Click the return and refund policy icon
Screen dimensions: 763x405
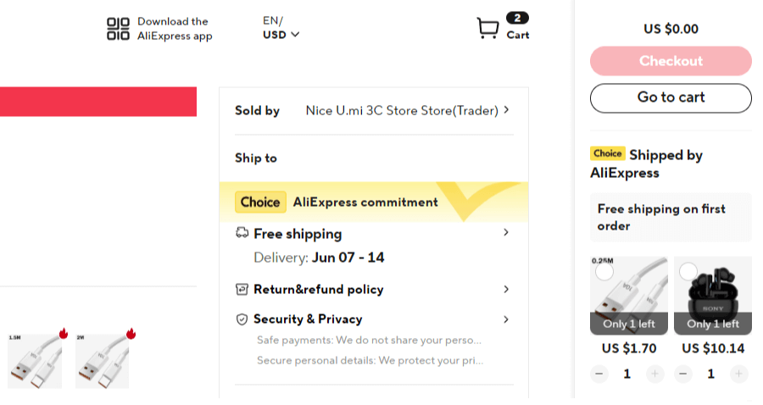tap(242, 289)
